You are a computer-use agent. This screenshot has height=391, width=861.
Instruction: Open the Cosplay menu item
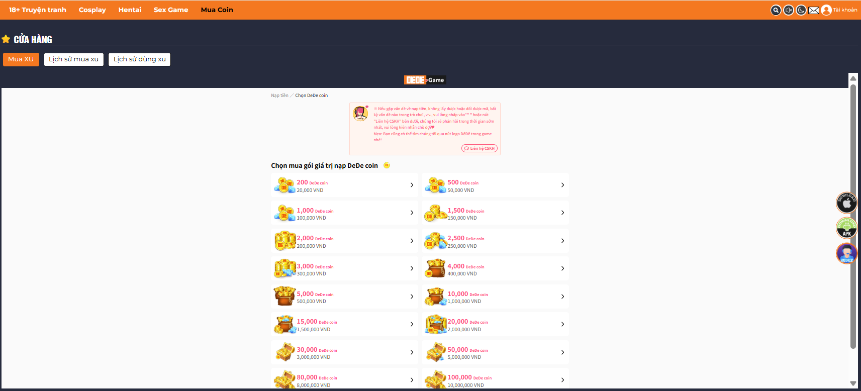tap(92, 10)
